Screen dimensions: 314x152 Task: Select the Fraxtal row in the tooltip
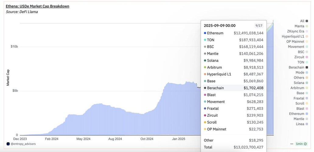coord(233,109)
